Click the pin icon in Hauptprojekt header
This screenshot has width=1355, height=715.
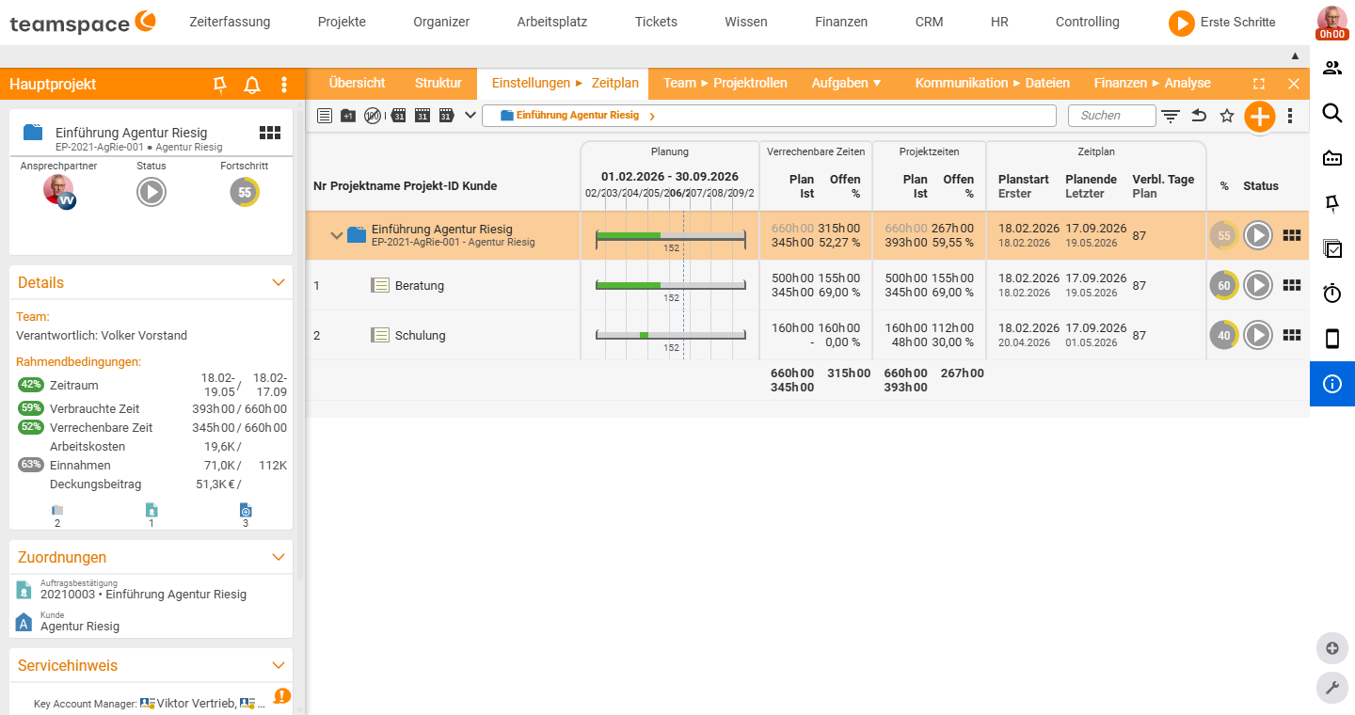[x=220, y=85]
